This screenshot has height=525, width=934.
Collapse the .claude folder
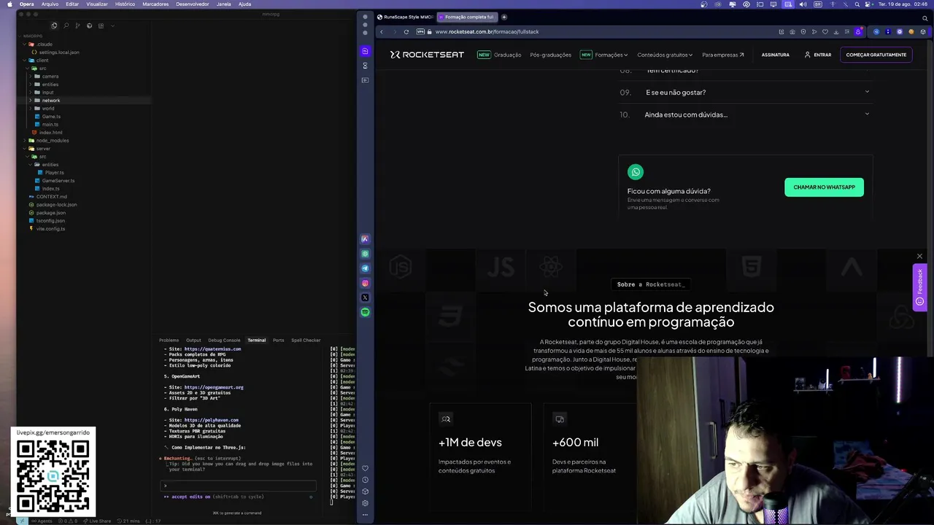(x=45, y=44)
